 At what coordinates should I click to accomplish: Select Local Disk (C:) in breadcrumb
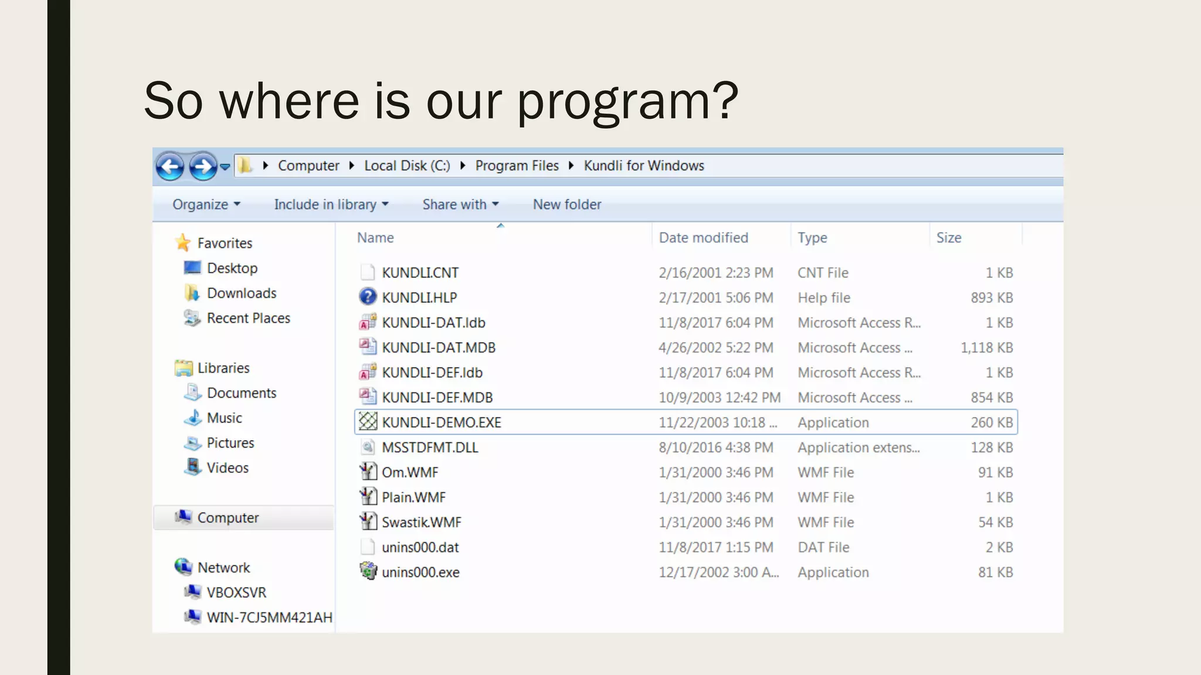point(407,166)
